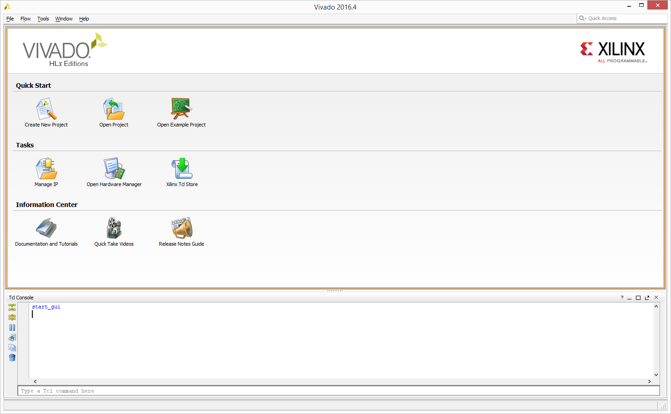Click the Open Project folder icon
Screen dimensions: 671x414
(x=114, y=109)
